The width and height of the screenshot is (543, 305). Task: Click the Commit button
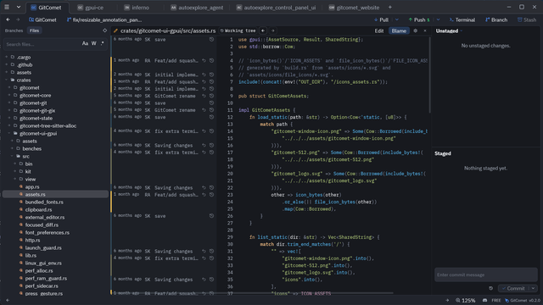tap(513, 288)
